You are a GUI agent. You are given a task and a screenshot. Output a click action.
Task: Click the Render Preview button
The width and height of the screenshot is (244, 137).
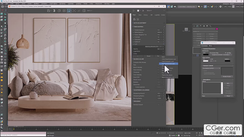[227, 76]
